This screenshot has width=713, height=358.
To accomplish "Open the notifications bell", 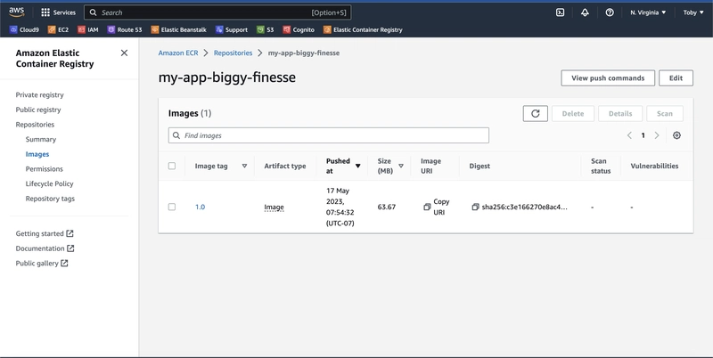I will pyautogui.click(x=585, y=12).
